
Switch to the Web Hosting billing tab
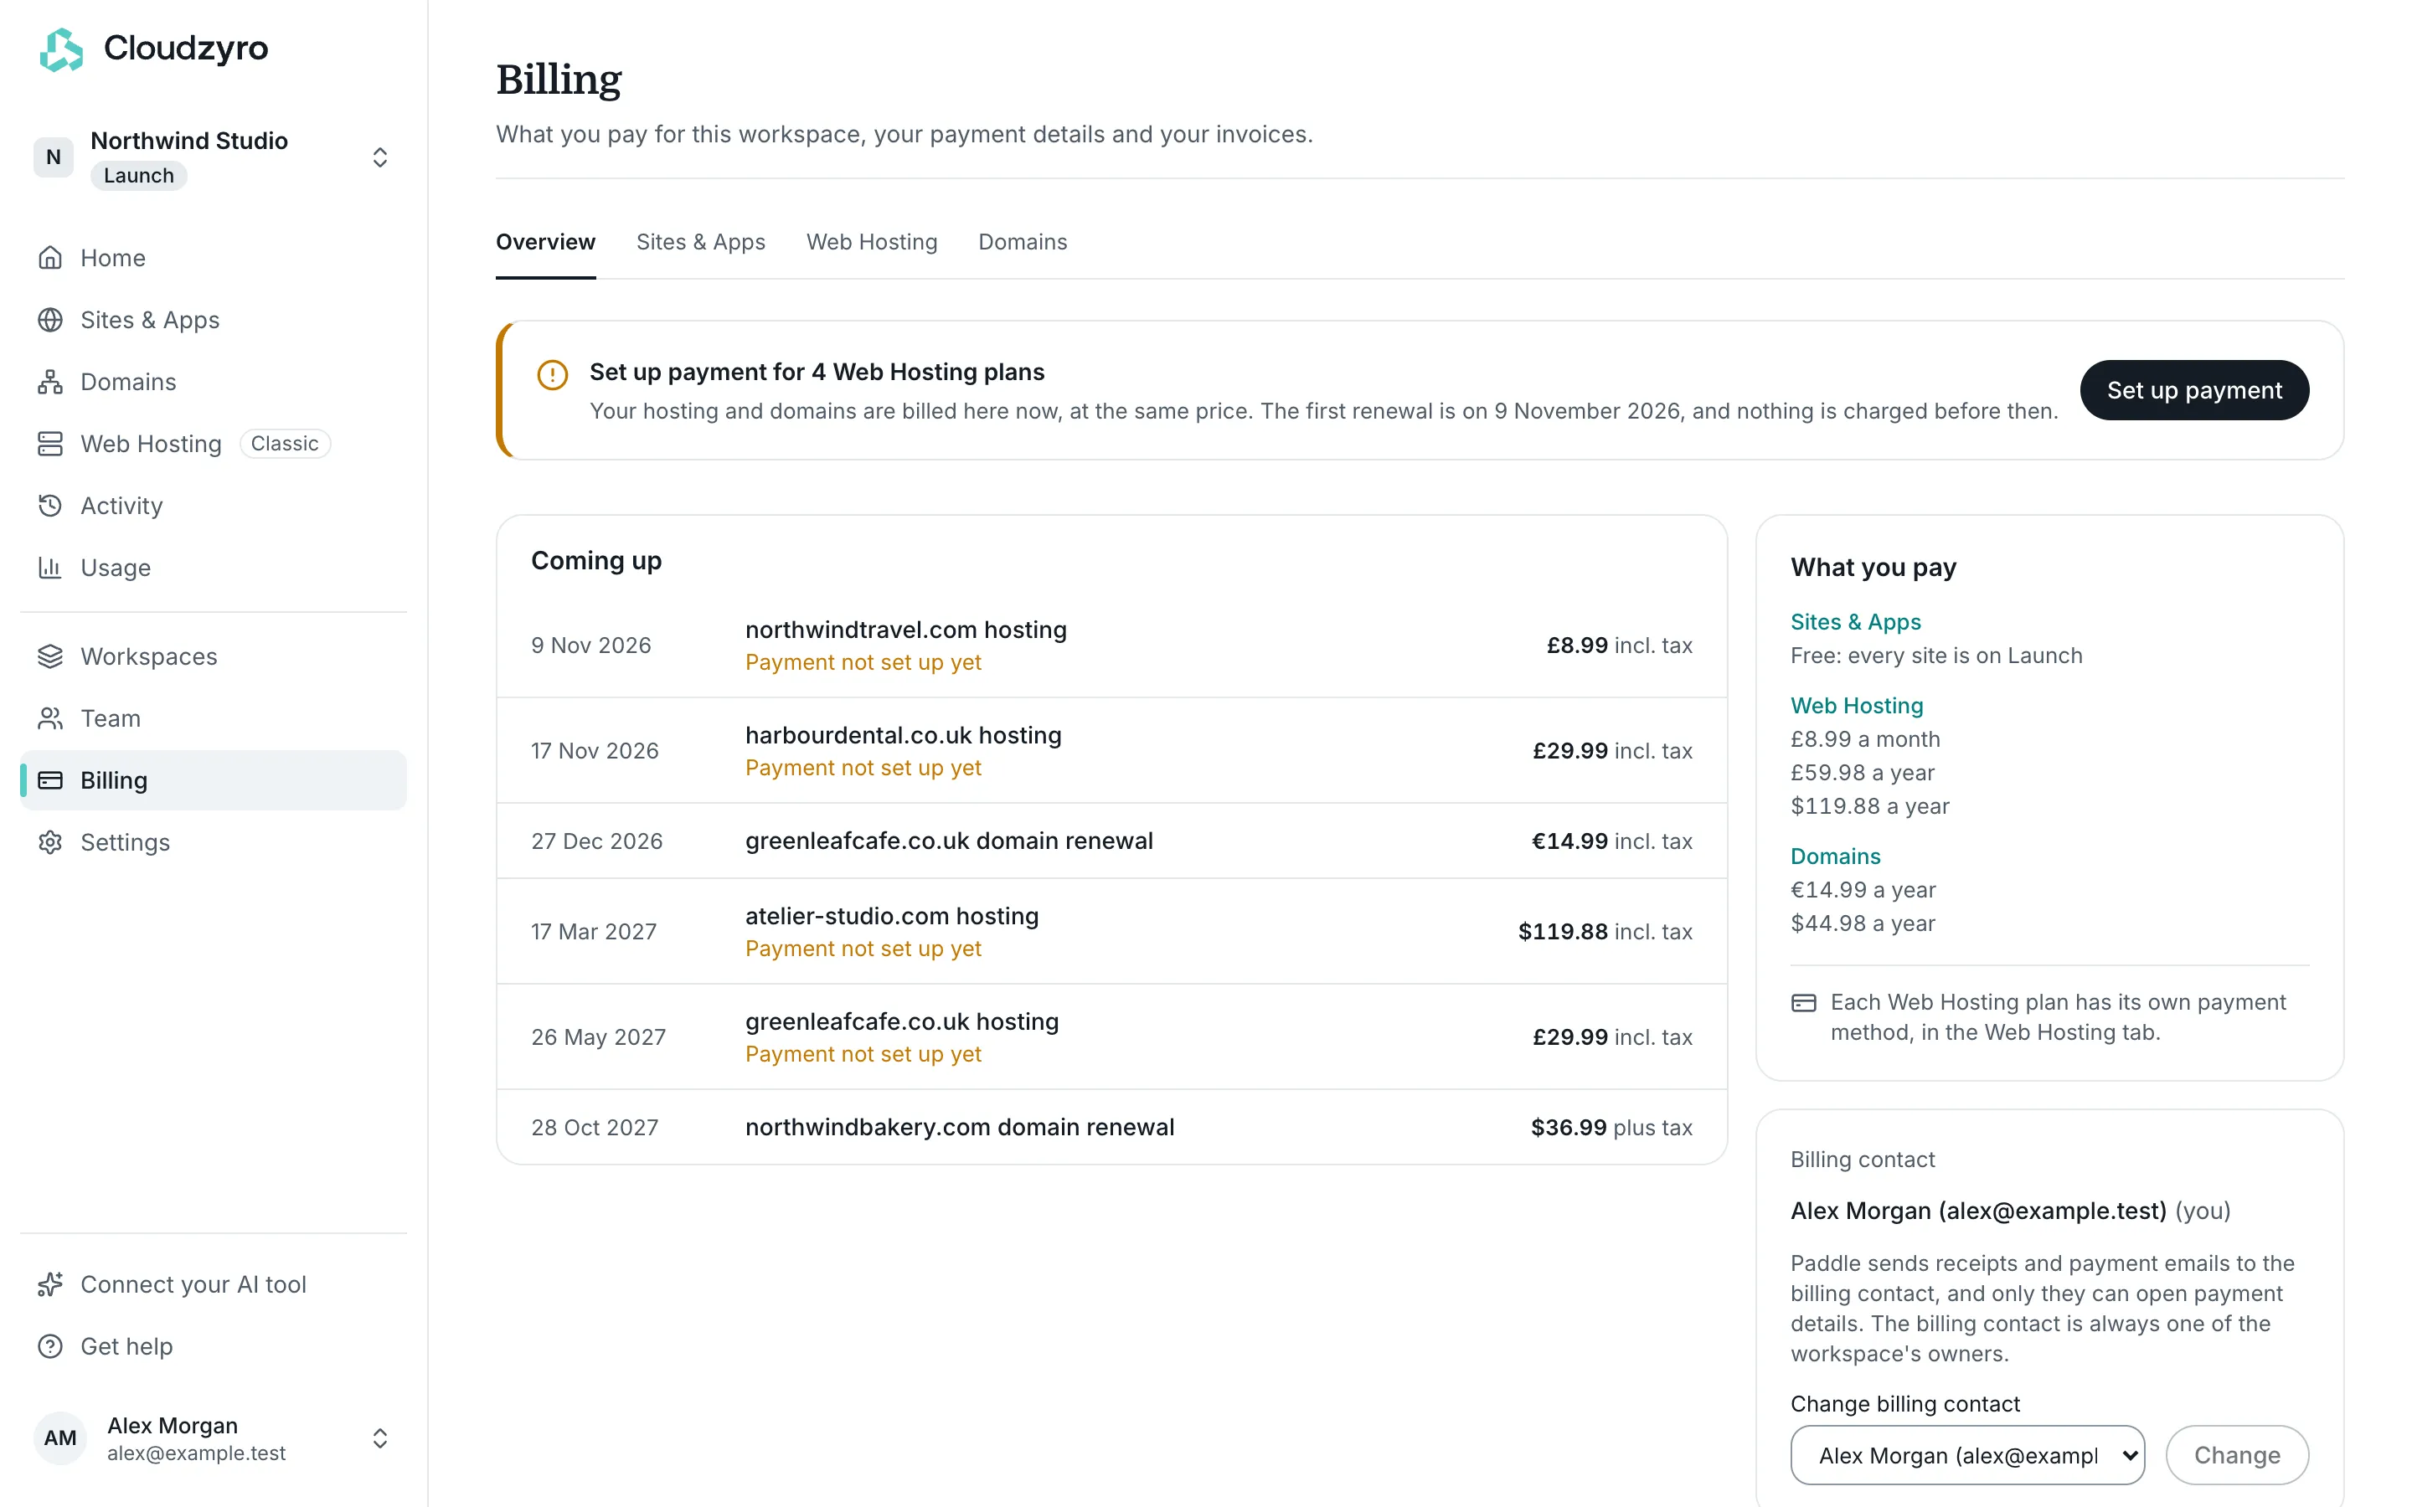[872, 242]
